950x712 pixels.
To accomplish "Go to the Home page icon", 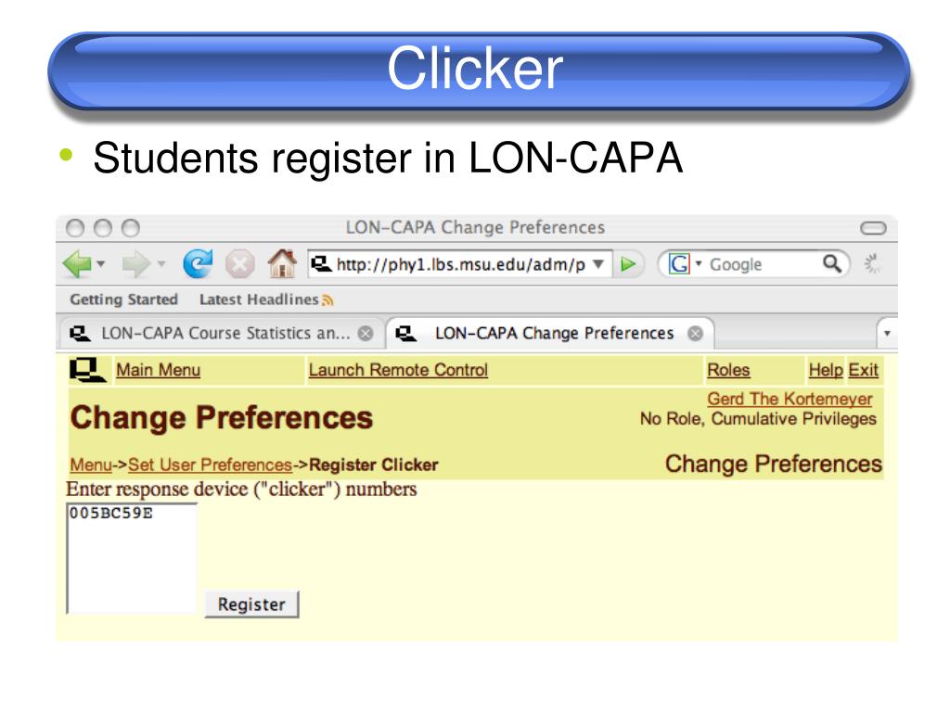I will pyautogui.click(x=282, y=263).
